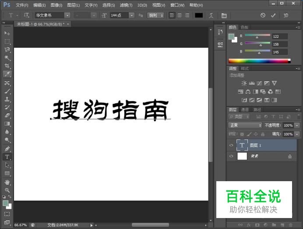Select the Pen tool
Image resolution: width=303 pixels, height=229 pixels.
(7, 149)
